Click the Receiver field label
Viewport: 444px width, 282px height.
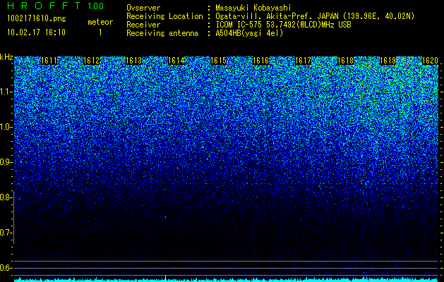(143, 25)
